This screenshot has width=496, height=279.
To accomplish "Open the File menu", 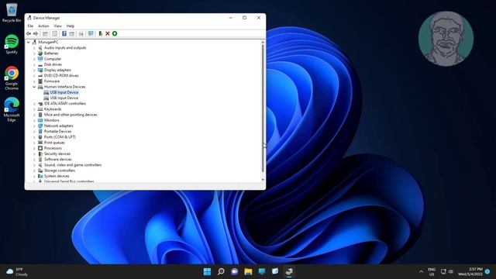I will coord(30,26).
